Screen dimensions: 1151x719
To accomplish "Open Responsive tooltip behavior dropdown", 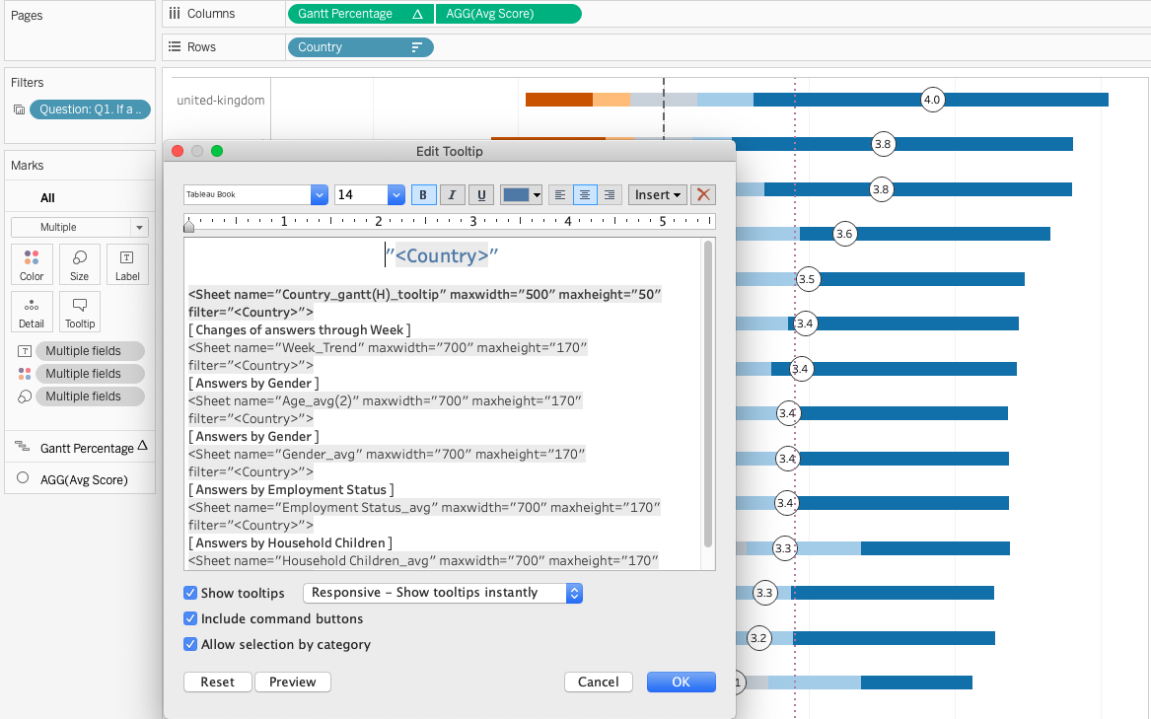I will [443, 593].
